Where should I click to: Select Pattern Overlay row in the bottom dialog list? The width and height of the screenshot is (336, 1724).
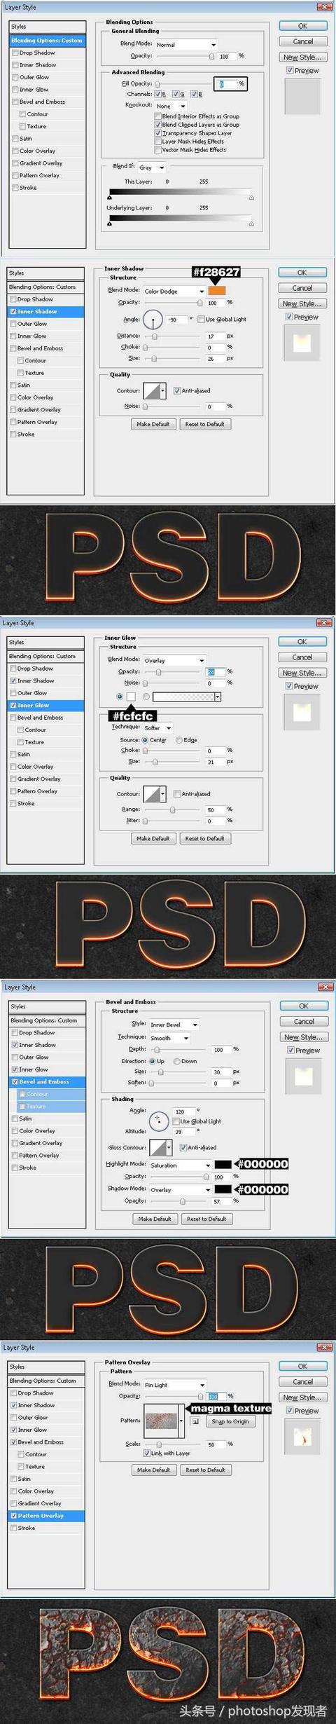(47, 1516)
